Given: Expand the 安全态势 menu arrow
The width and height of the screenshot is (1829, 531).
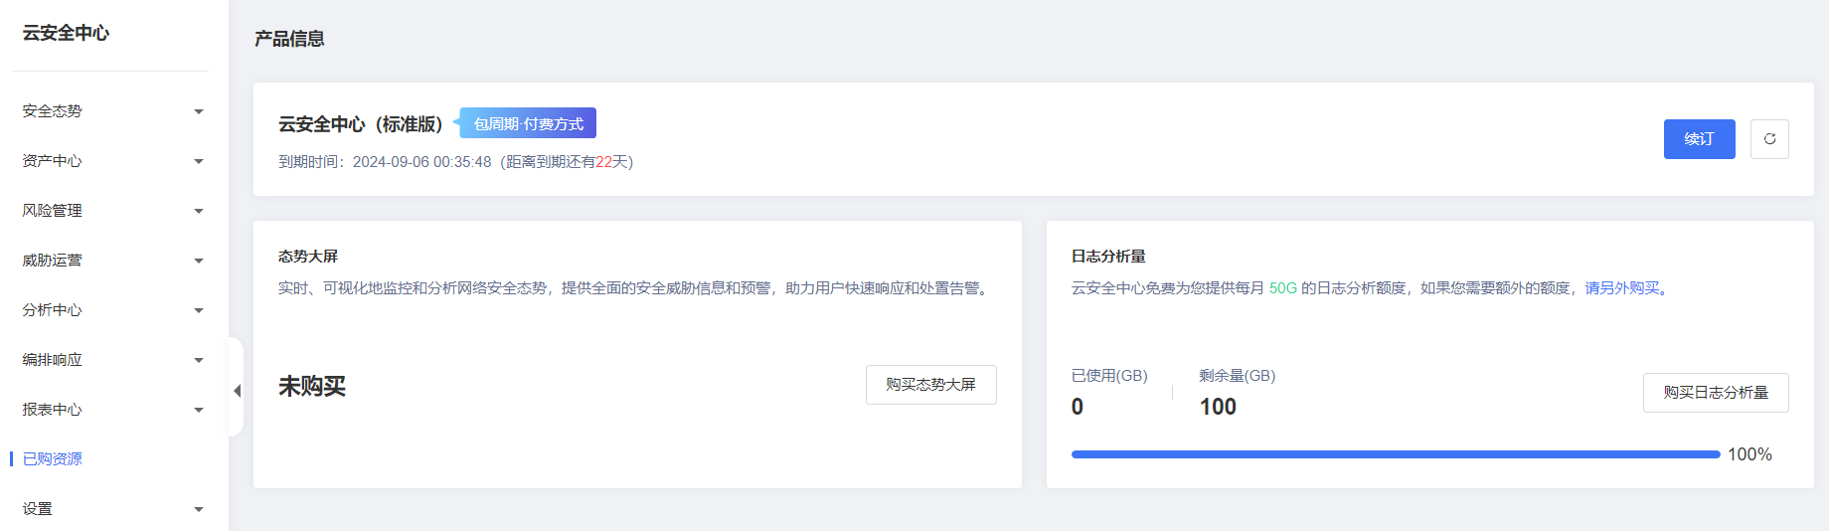Looking at the screenshot, I should [x=199, y=111].
